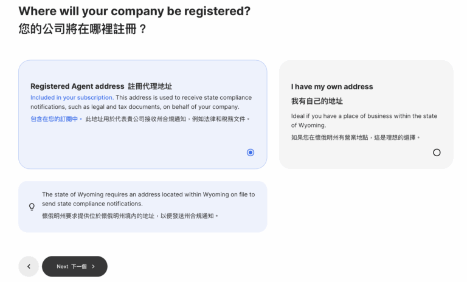Click the right chevron inside Next button

pyautogui.click(x=94, y=266)
